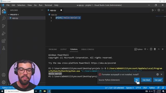Open editor More Actions ellipsis
This screenshot has height=93, width=166.
[163, 10]
